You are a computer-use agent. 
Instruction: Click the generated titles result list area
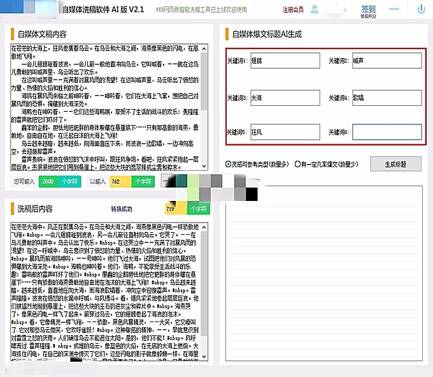coord(324,273)
